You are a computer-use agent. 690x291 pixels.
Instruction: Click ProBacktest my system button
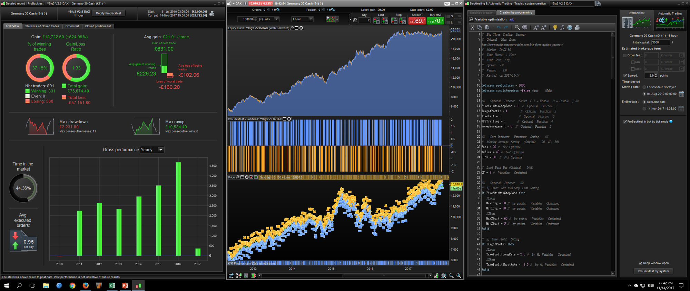(653, 271)
